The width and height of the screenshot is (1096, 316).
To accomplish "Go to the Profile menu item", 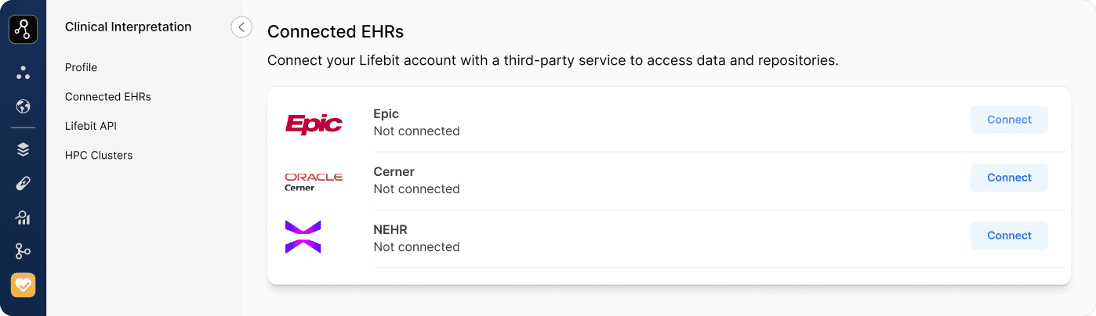I will coord(81,67).
